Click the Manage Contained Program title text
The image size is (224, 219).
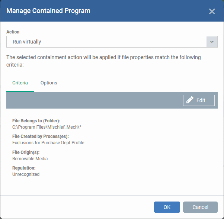pyautogui.click(x=48, y=11)
